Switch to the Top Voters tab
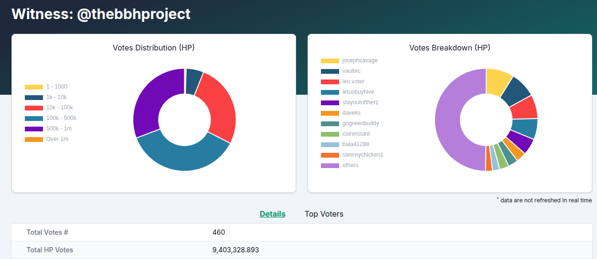 click(324, 214)
